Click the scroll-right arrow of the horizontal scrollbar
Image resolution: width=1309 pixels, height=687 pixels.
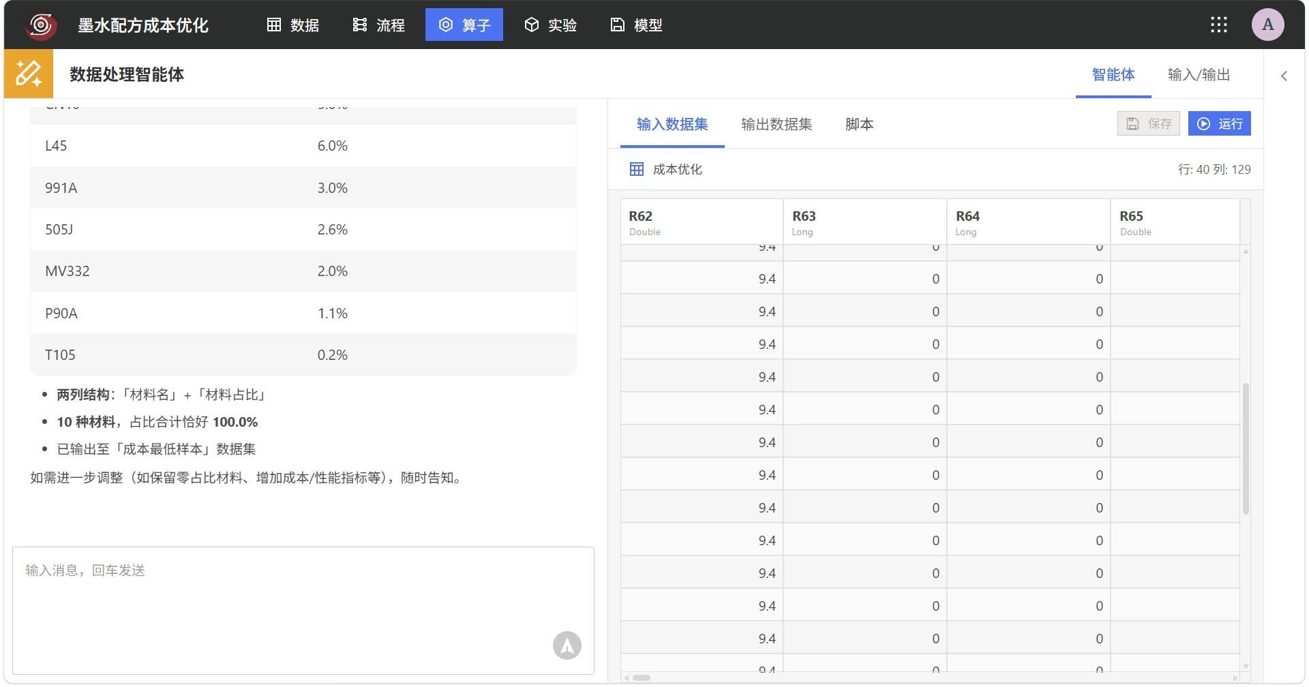coord(1235,677)
